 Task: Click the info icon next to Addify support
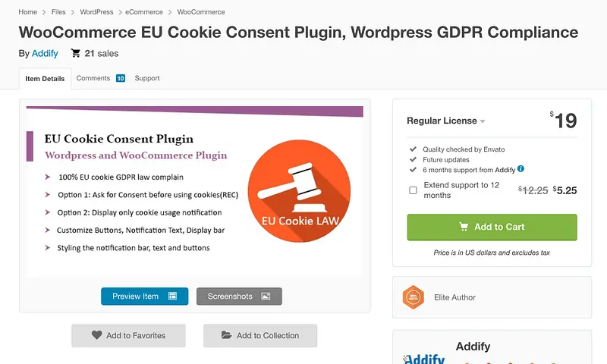(x=521, y=168)
